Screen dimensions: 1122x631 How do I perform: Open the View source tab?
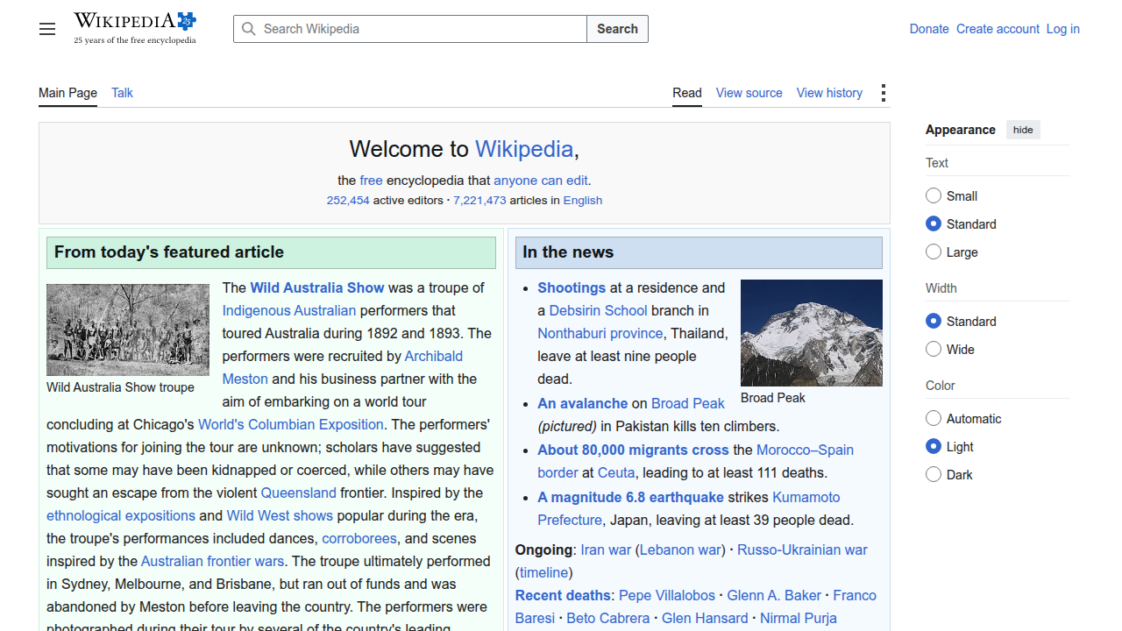pyautogui.click(x=749, y=93)
